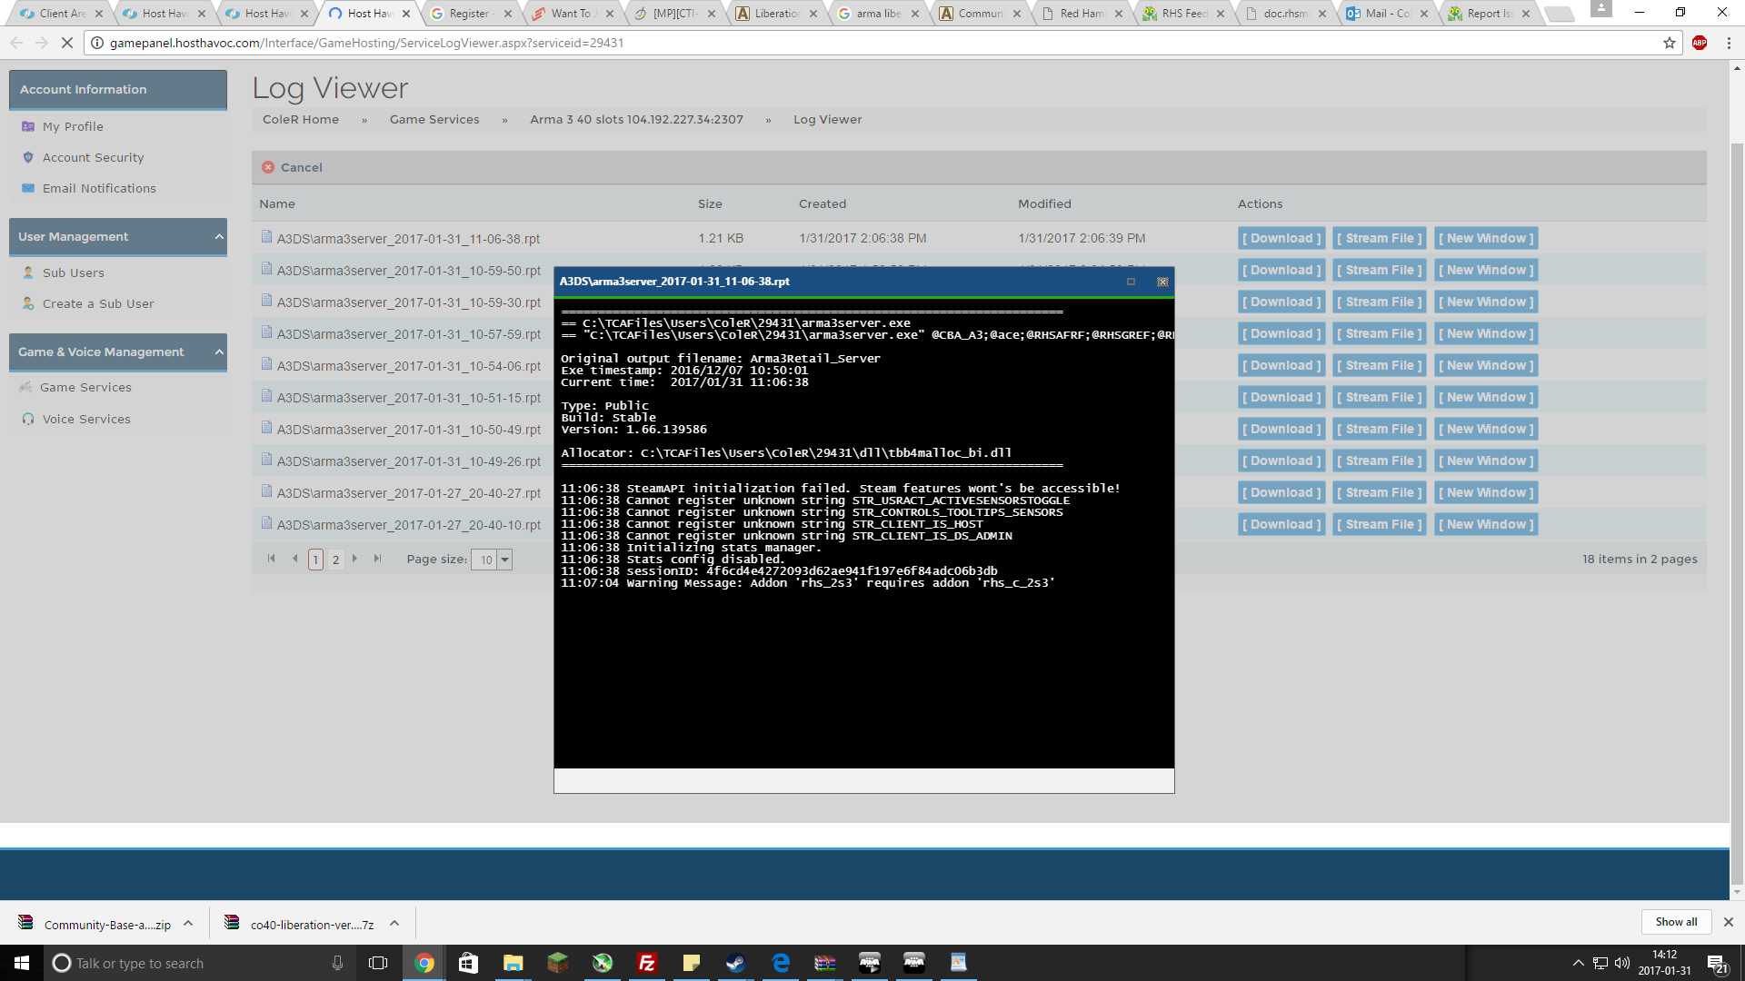Close the A3DS log stream popup

click(1162, 282)
